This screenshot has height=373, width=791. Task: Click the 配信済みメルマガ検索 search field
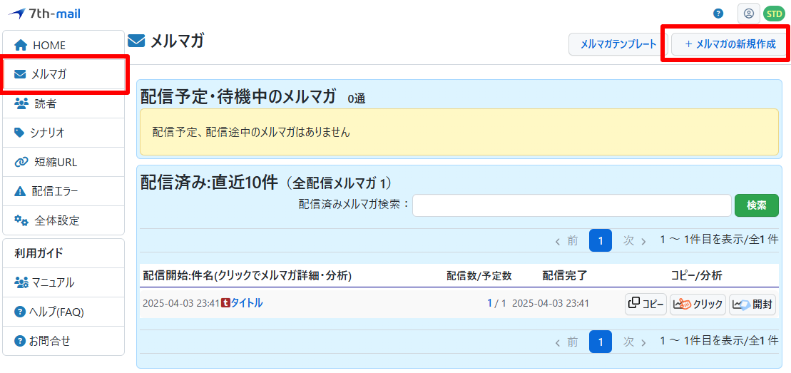click(x=571, y=205)
